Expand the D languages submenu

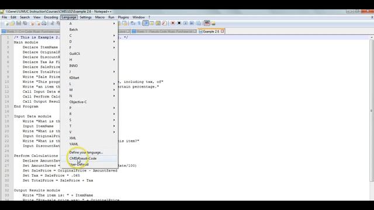(x=89, y=41)
